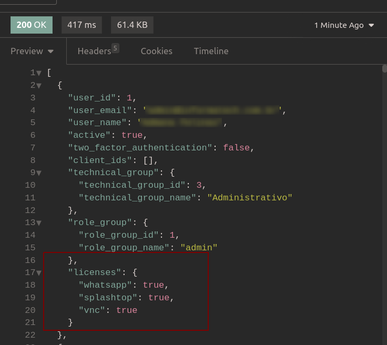Click the "Administrativo" string value
Screen dimensions: 387x345
tap(250, 198)
